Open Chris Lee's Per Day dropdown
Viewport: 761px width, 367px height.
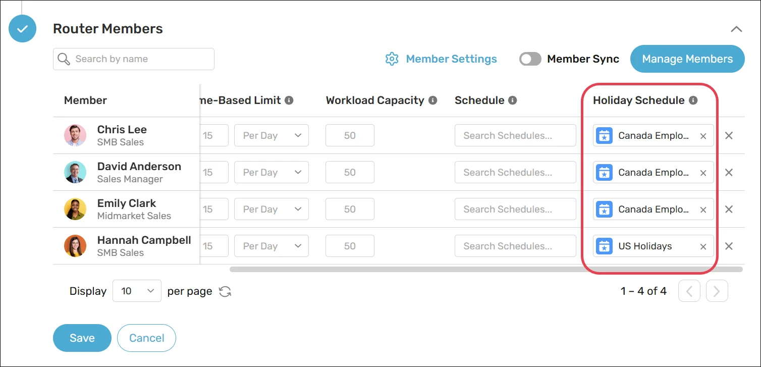271,135
